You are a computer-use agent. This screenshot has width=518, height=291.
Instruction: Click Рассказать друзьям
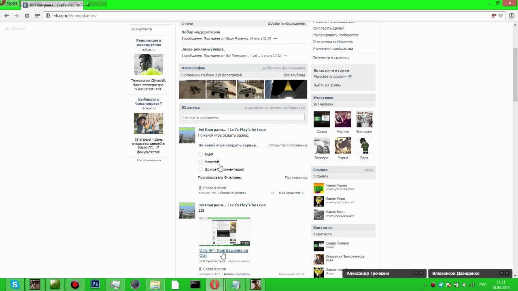(x=330, y=76)
